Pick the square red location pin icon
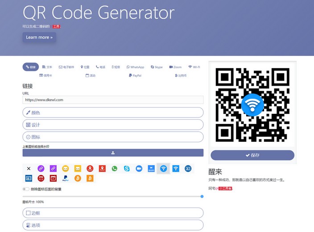 coord(102,169)
